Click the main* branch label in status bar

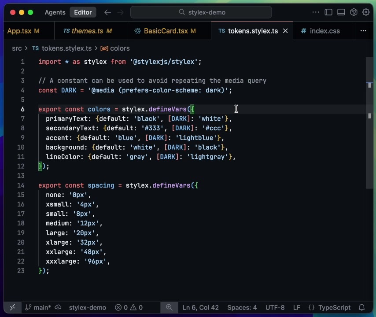click(x=41, y=307)
